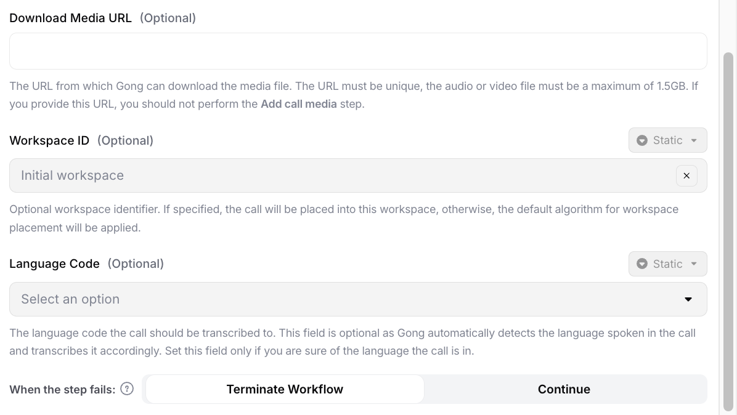Image resolution: width=737 pixels, height=415 pixels.
Task: Select Terminate Workflow on step failure
Action: point(285,389)
